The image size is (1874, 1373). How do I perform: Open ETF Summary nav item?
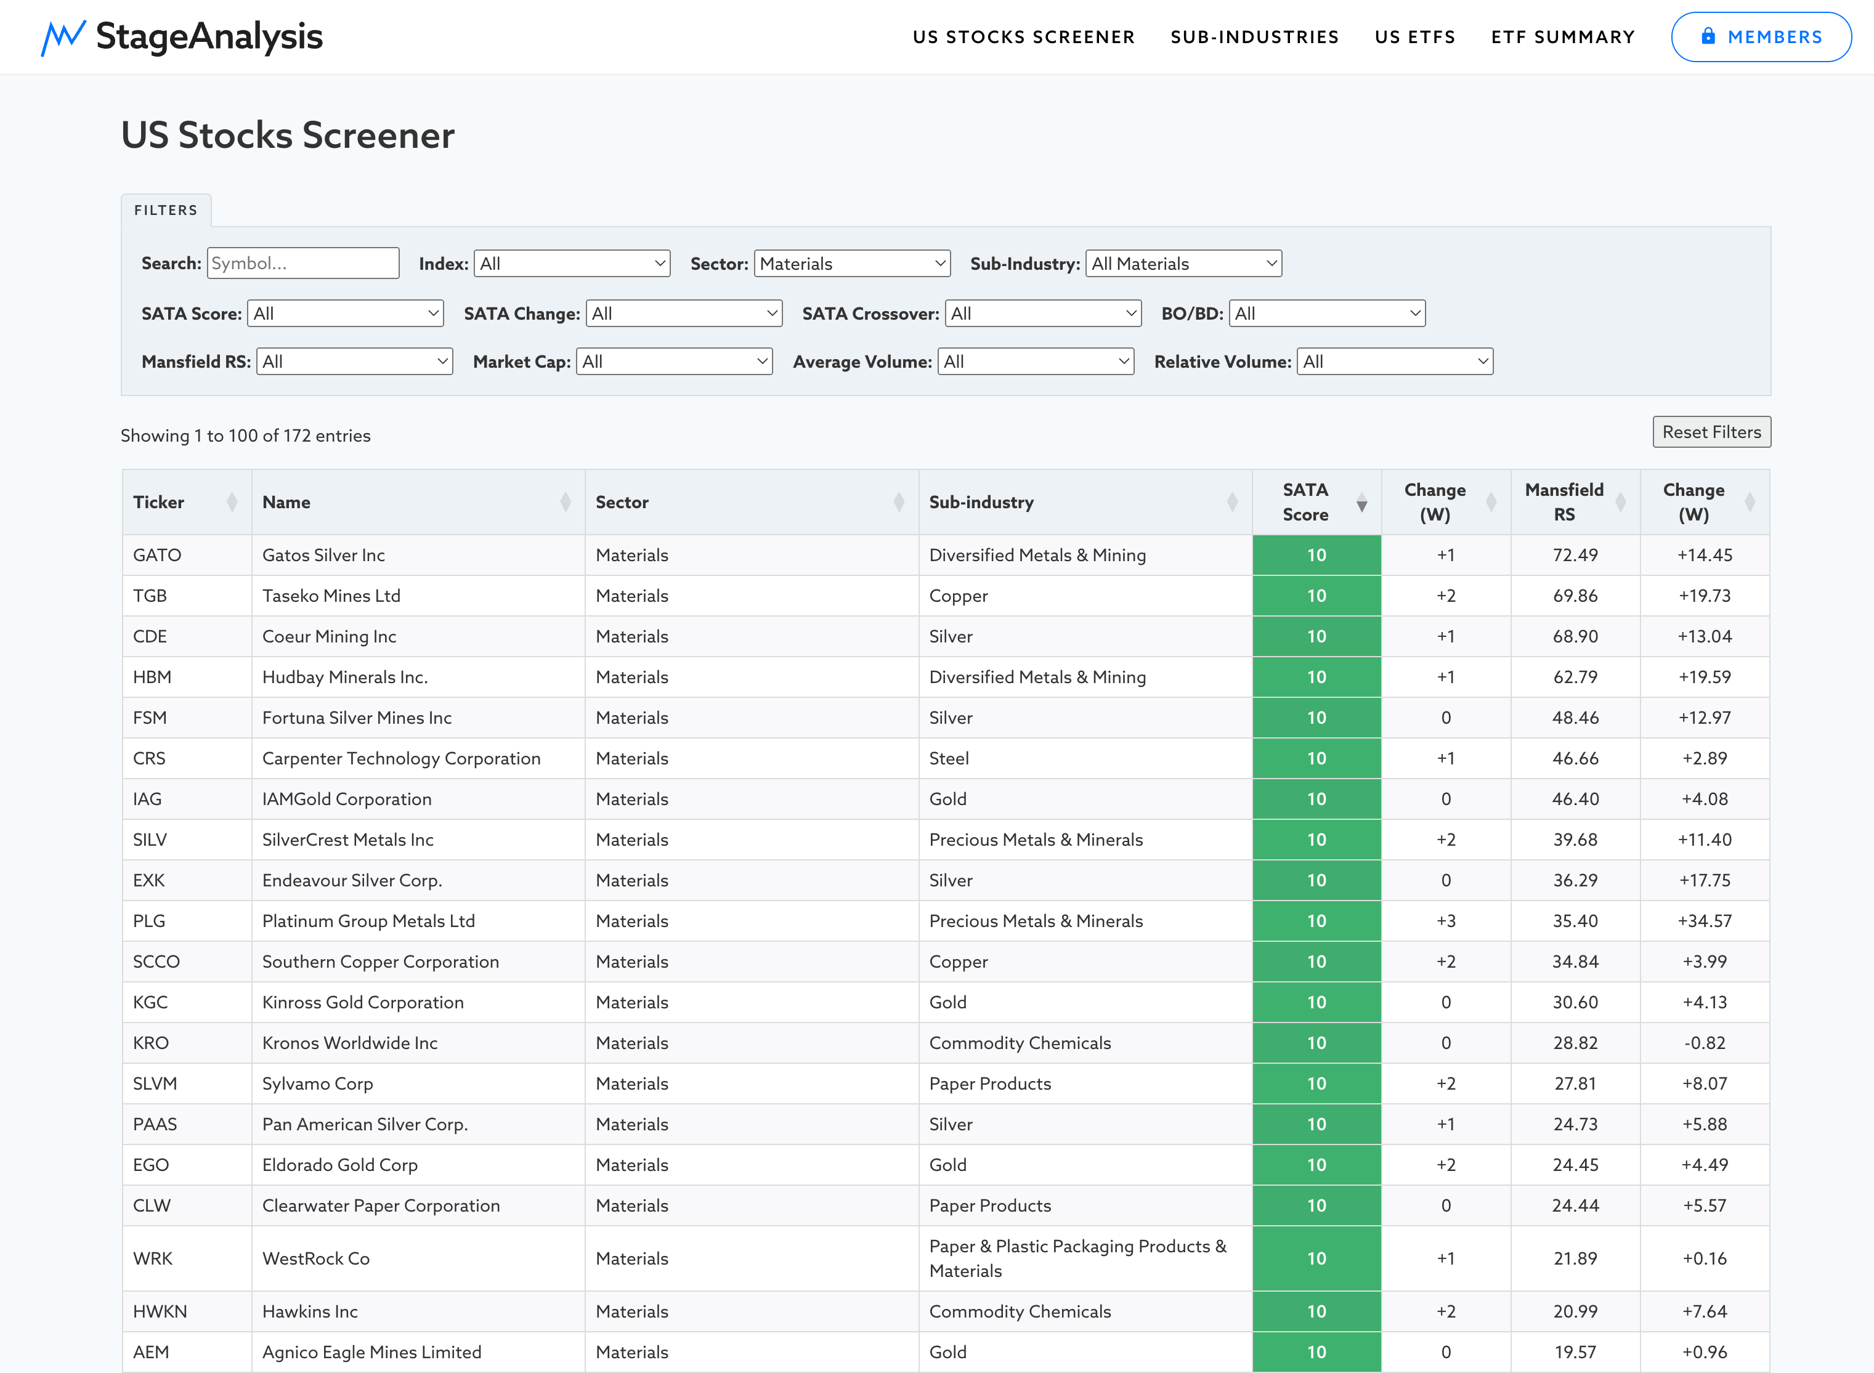1563,38
